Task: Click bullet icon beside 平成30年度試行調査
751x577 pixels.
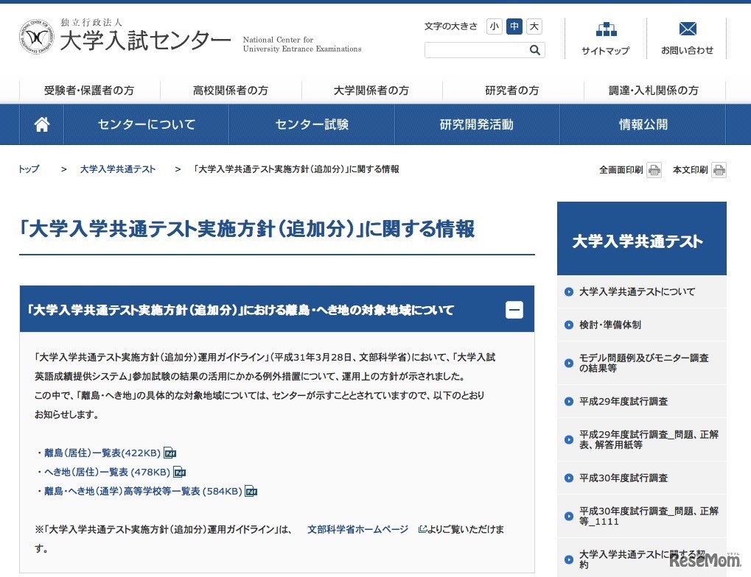Action: pos(568,478)
